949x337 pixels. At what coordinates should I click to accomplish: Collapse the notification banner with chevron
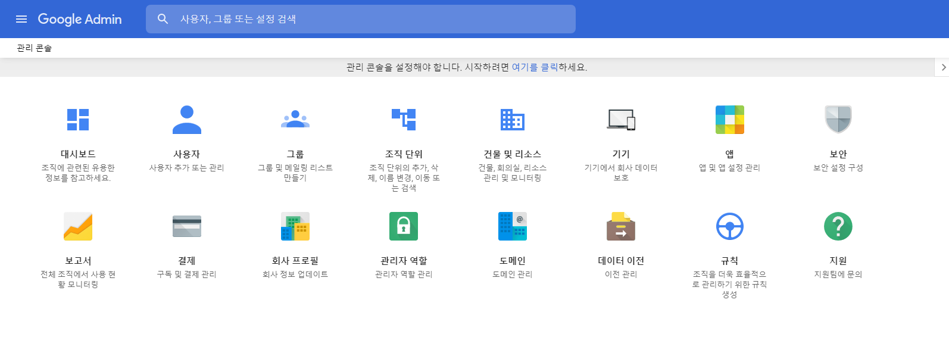click(942, 67)
